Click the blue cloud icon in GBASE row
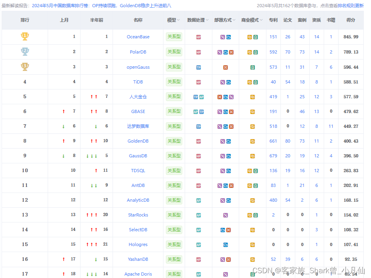This screenshot has width=371, height=278. click(226, 112)
